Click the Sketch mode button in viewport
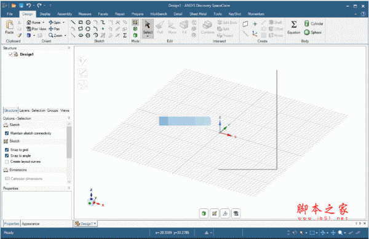Screen dimensions: 369x239 click(215, 213)
